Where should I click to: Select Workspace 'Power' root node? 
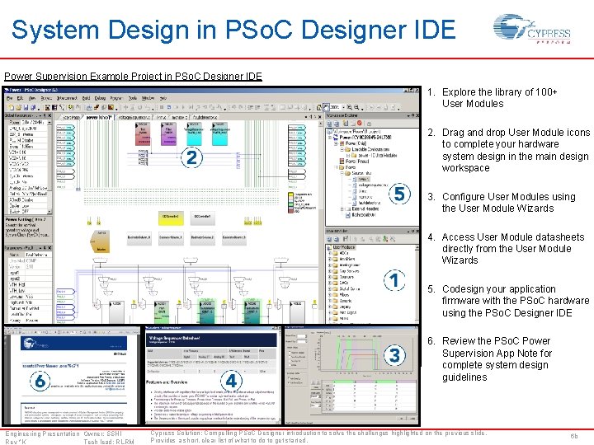coord(356,131)
